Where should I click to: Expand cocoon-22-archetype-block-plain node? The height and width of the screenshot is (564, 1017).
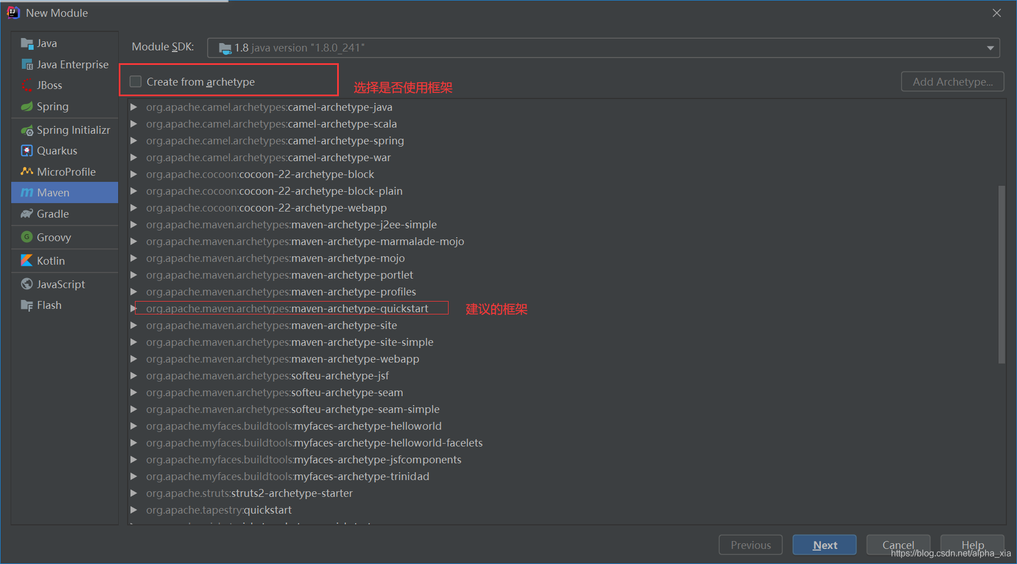tap(134, 191)
